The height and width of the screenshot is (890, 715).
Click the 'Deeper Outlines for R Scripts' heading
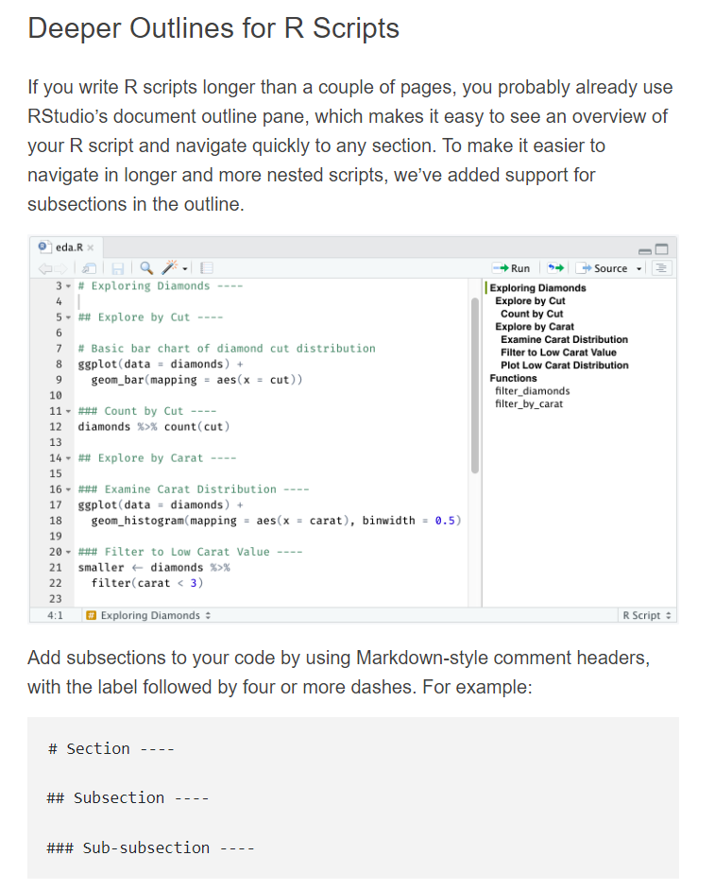click(x=213, y=28)
